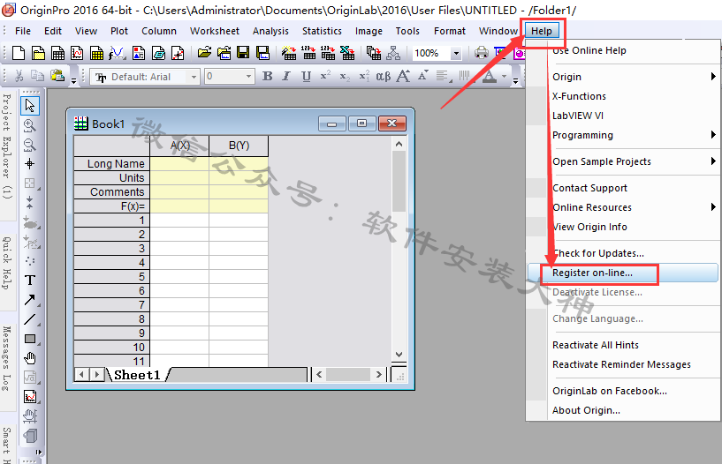This screenshot has width=722, height=464.
Task: Open the Analysis menu
Action: click(270, 31)
